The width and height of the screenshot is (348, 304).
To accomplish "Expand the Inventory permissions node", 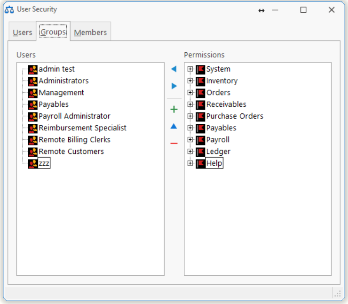I will click(190, 81).
